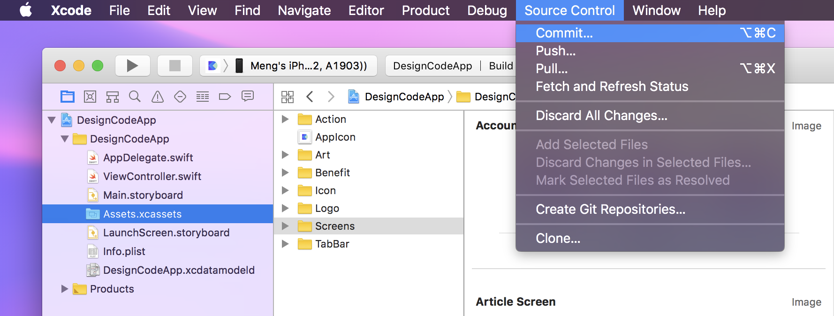834x316 pixels.
Task: Open the related items grid icon
Action: [x=288, y=97]
